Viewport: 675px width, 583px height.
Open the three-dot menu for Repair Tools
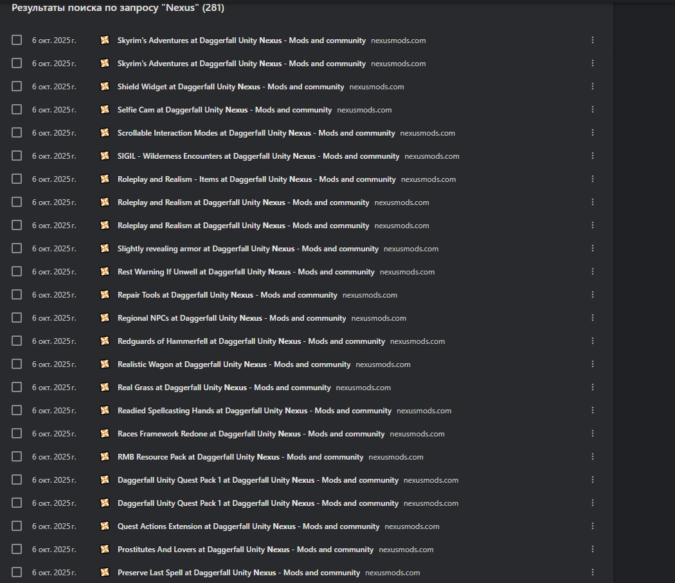(592, 294)
